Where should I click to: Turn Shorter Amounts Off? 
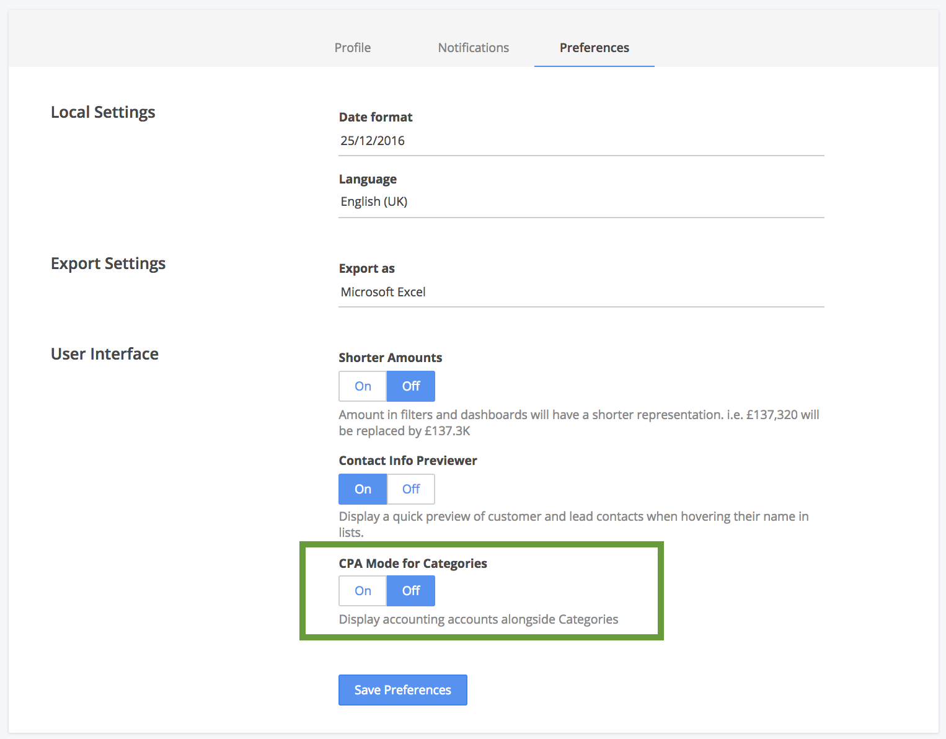tap(411, 386)
